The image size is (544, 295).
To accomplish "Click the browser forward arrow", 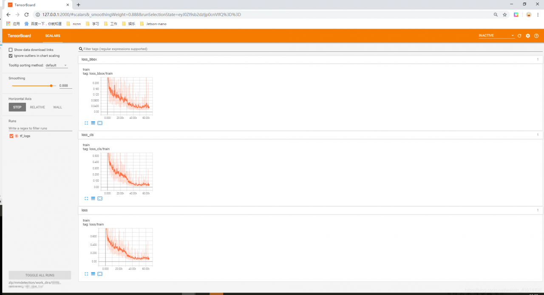I will pyautogui.click(x=17, y=14).
